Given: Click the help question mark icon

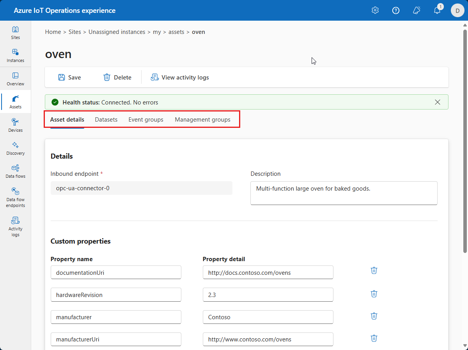Looking at the screenshot, I should click(x=395, y=11).
